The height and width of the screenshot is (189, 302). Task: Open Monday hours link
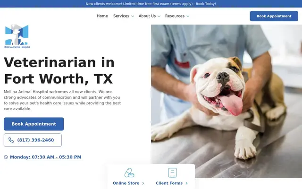[46, 157]
